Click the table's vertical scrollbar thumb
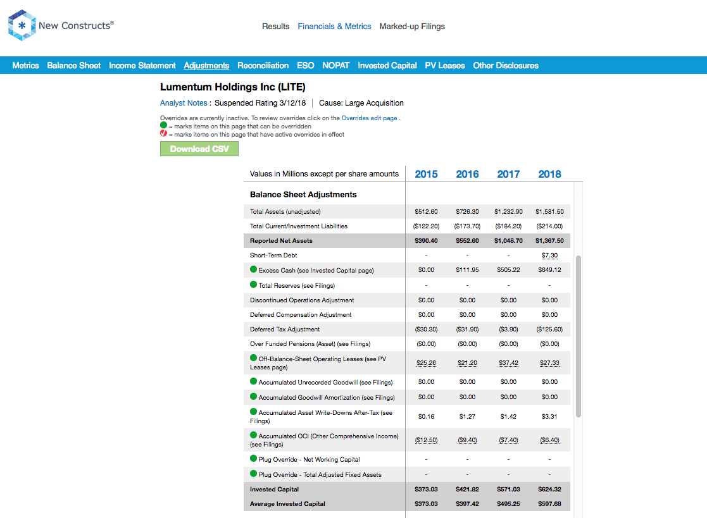Image resolution: width=707 pixels, height=518 pixels. pos(579,336)
